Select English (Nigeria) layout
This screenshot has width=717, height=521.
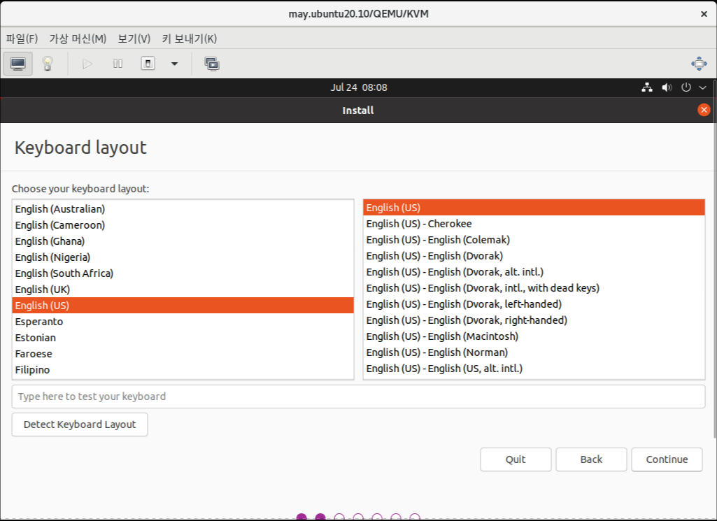coord(183,257)
